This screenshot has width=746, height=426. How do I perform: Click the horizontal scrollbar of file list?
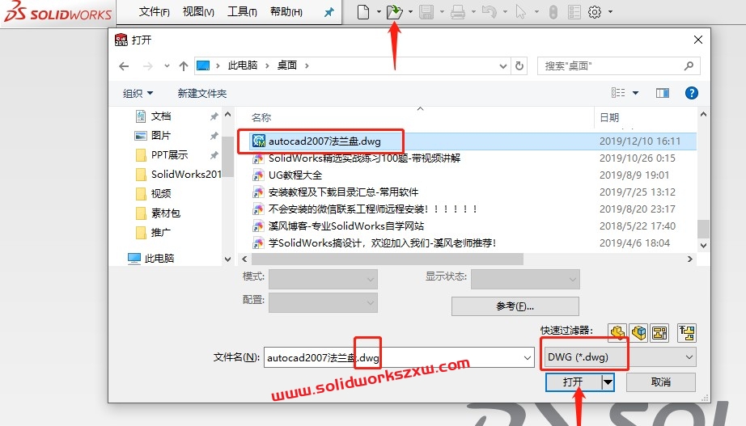[x=387, y=259]
